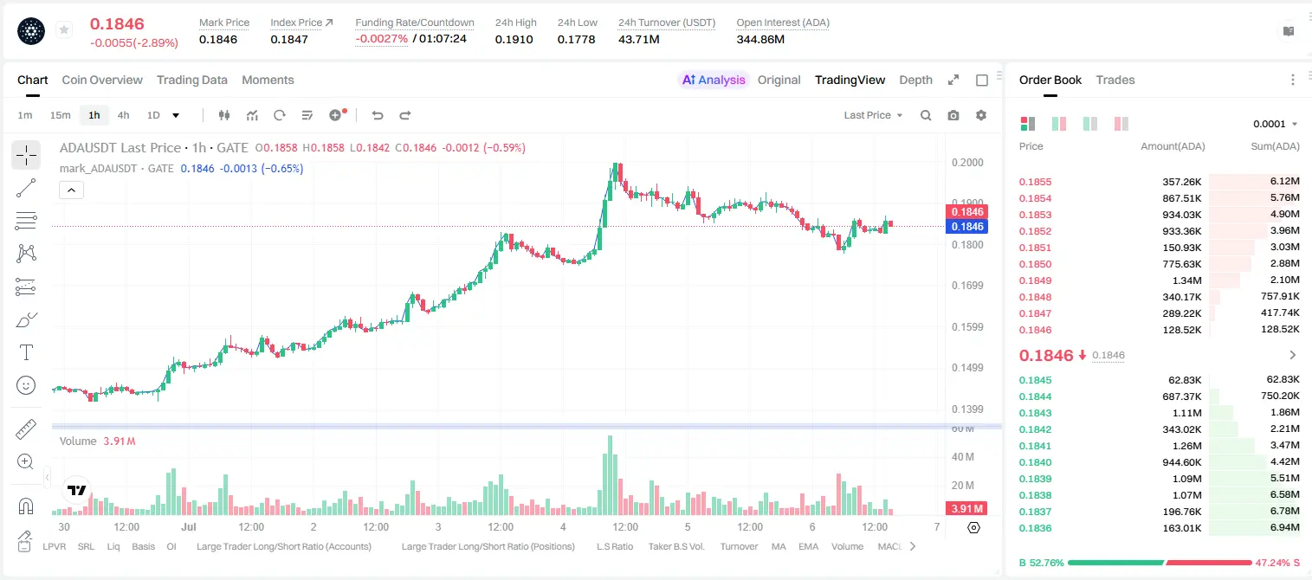
Task: Switch chart view to Depth
Action: tap(915, 80)
